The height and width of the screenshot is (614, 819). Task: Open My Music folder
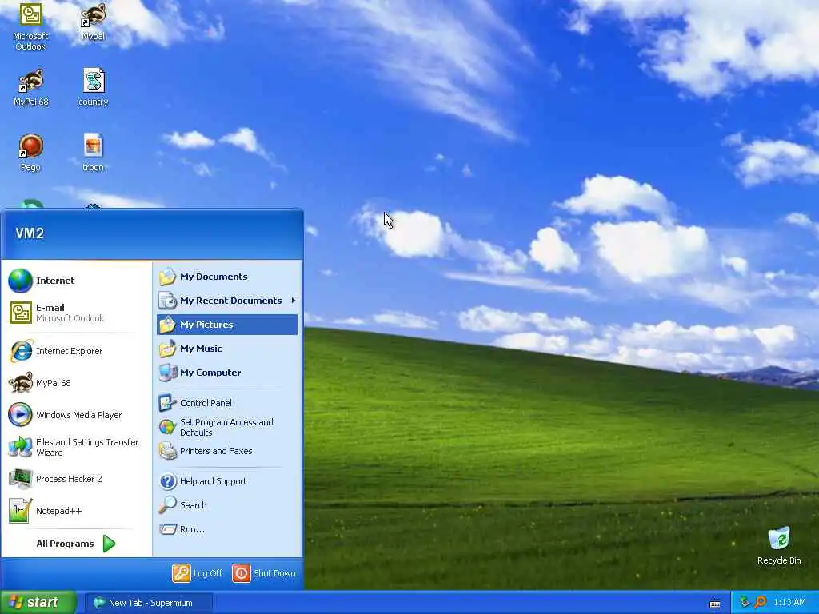(x=226, y=349)
